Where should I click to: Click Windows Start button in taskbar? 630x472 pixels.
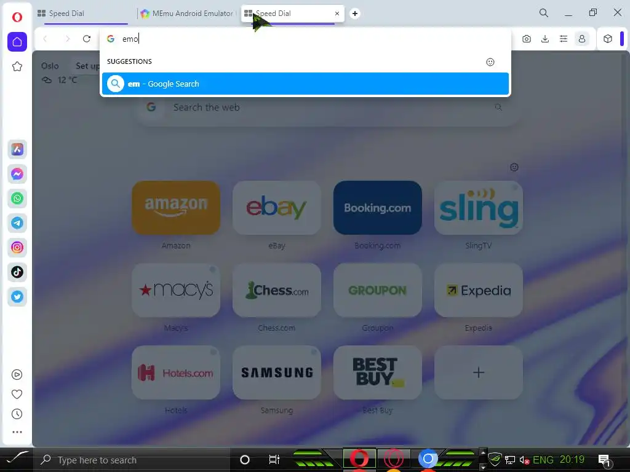(x=17, y=457)
